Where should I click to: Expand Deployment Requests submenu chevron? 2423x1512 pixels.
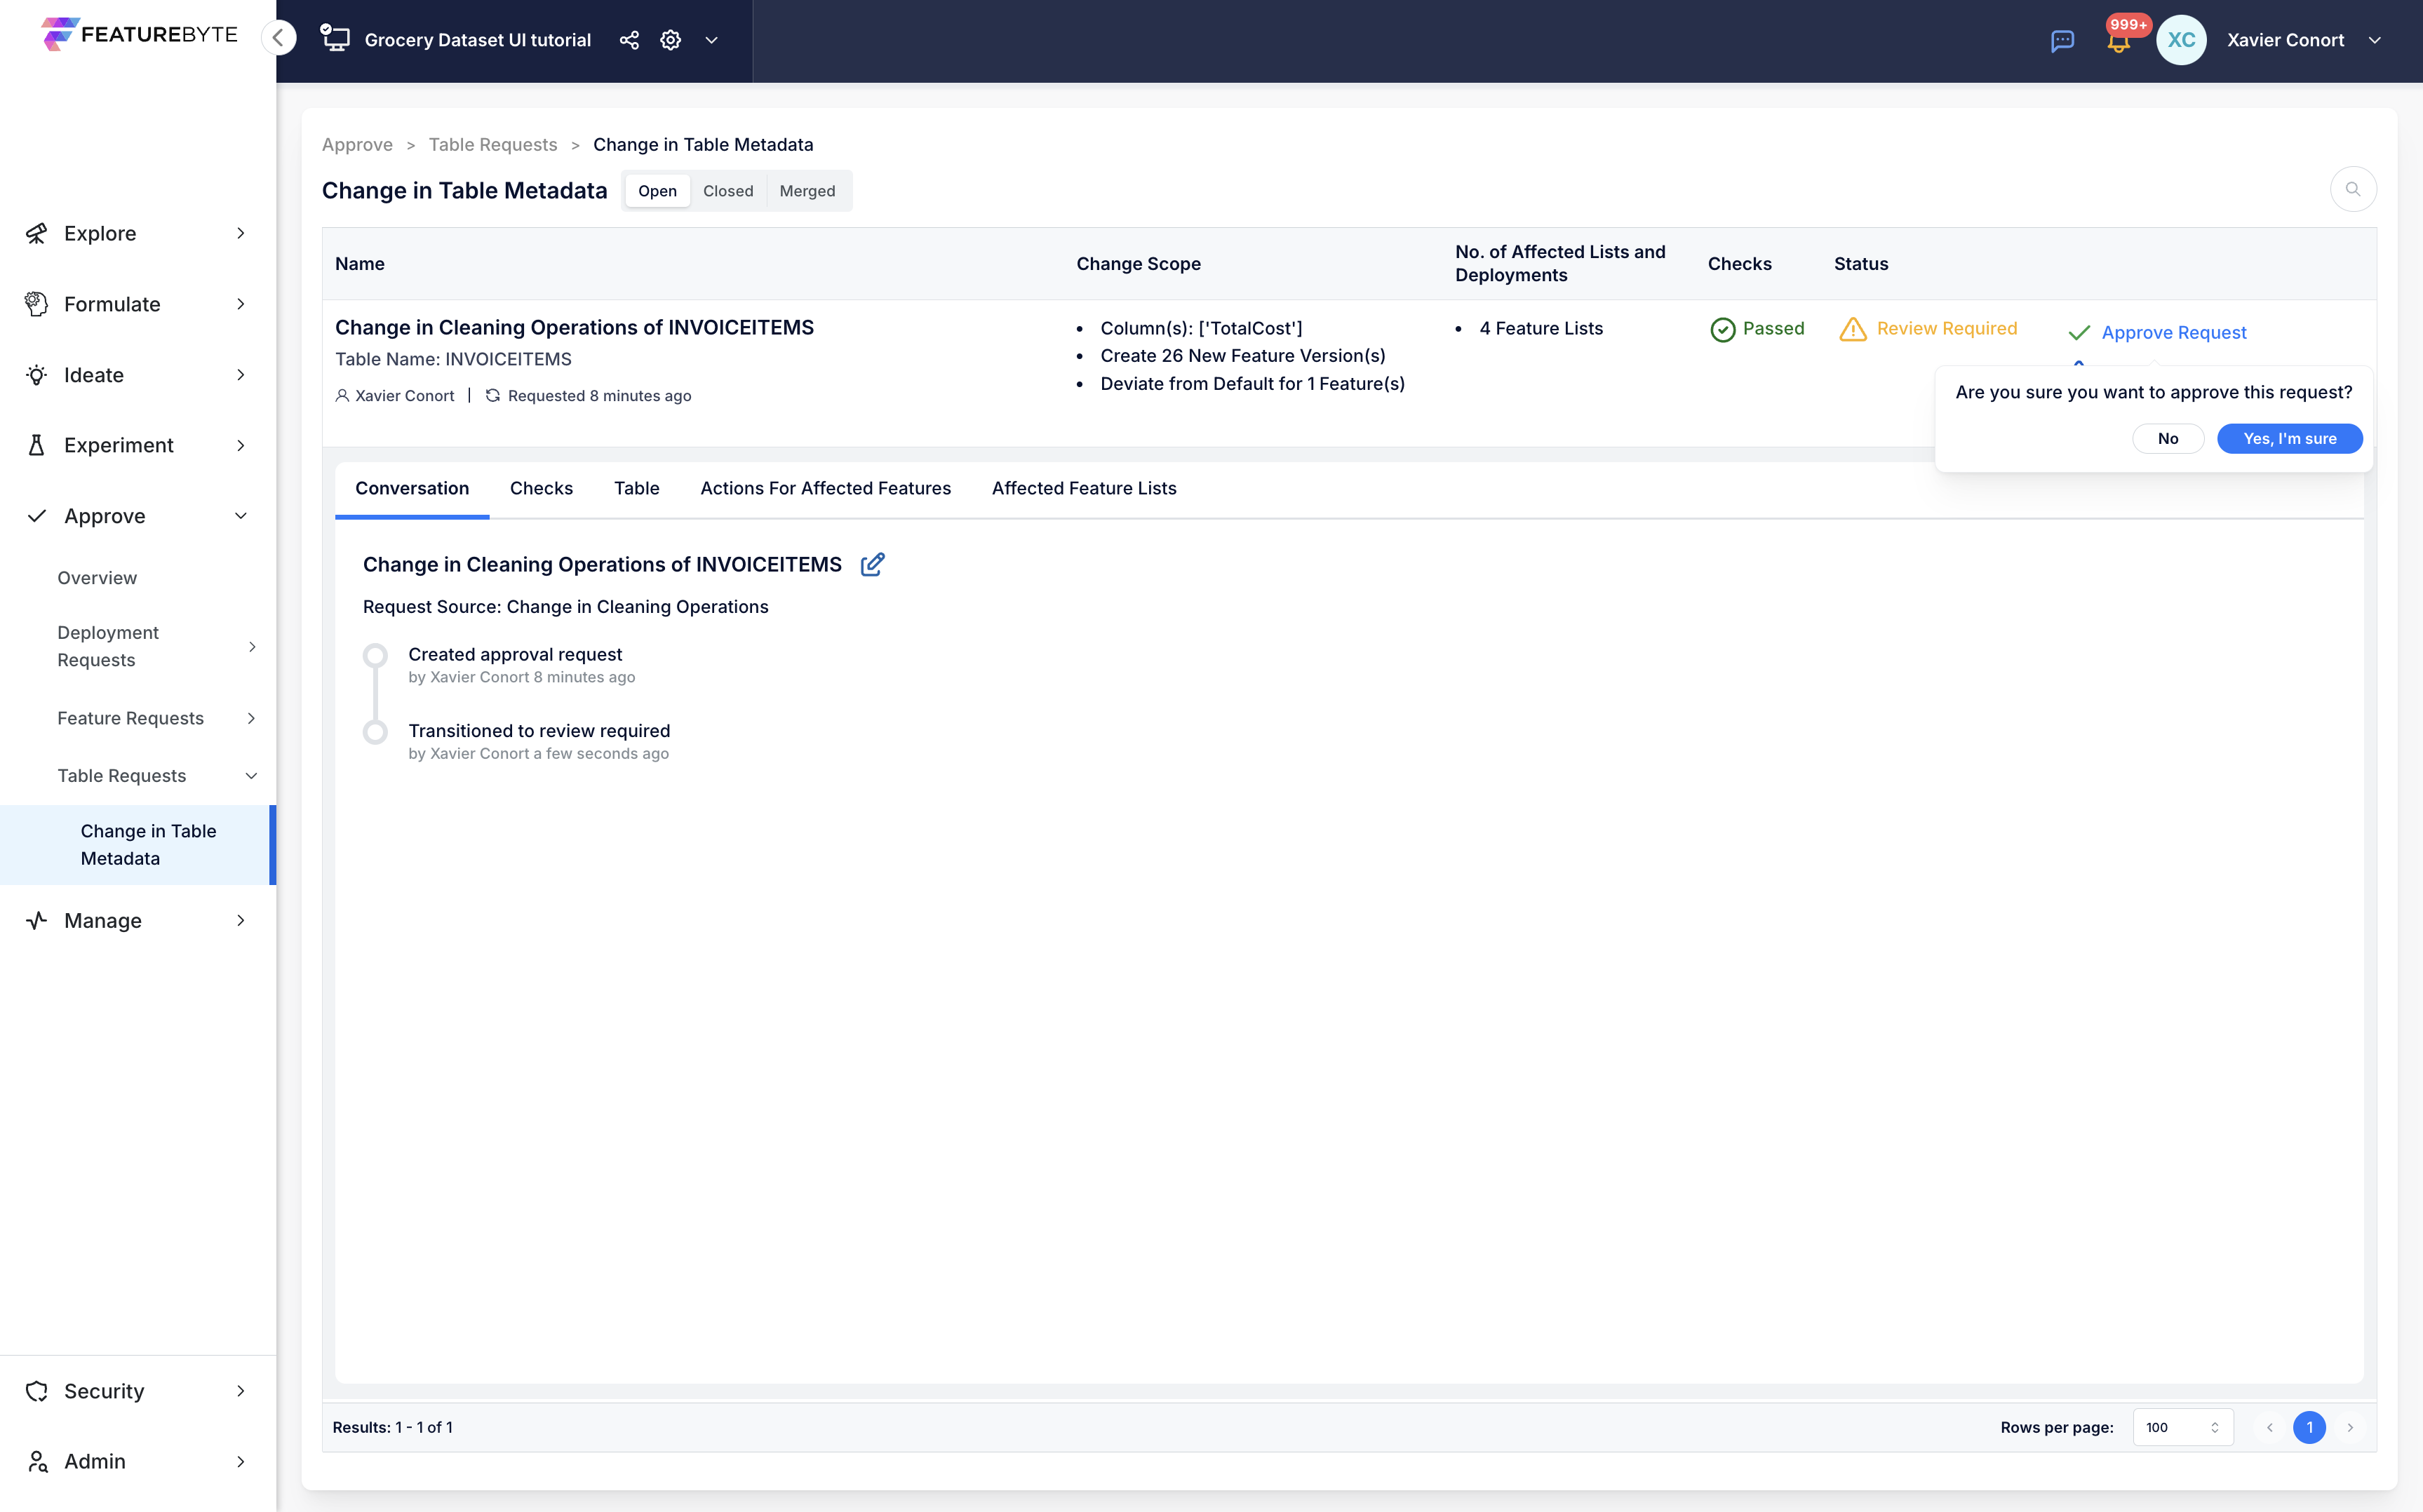point(252,647)
